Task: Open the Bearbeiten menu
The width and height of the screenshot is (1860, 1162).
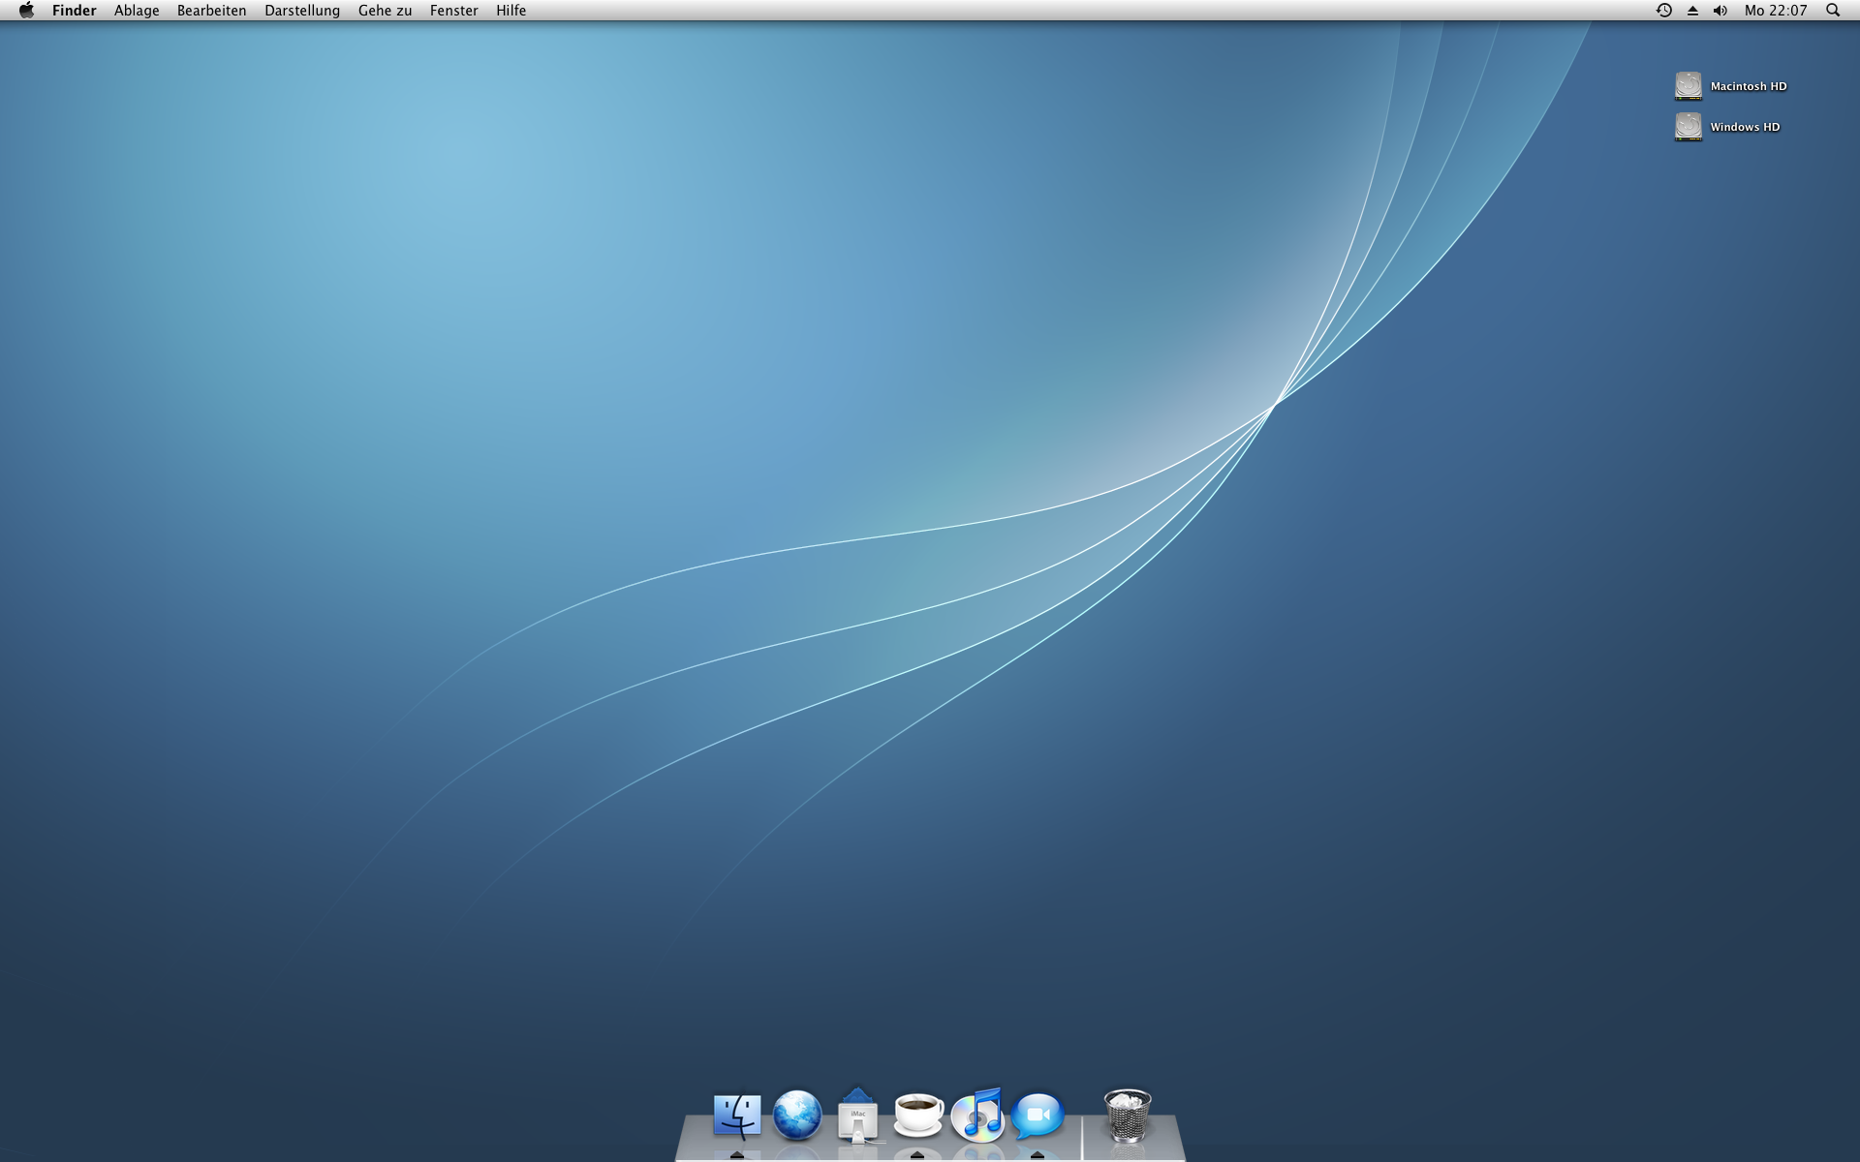Action: [x=211, y=11]
